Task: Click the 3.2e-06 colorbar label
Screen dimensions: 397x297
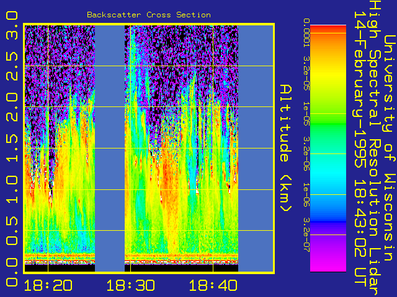Action: 306,153
